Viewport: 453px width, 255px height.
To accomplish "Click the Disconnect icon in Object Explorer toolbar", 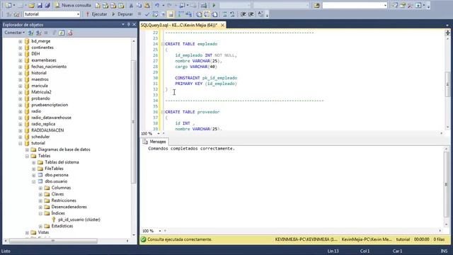I will (x=38, y=33).
